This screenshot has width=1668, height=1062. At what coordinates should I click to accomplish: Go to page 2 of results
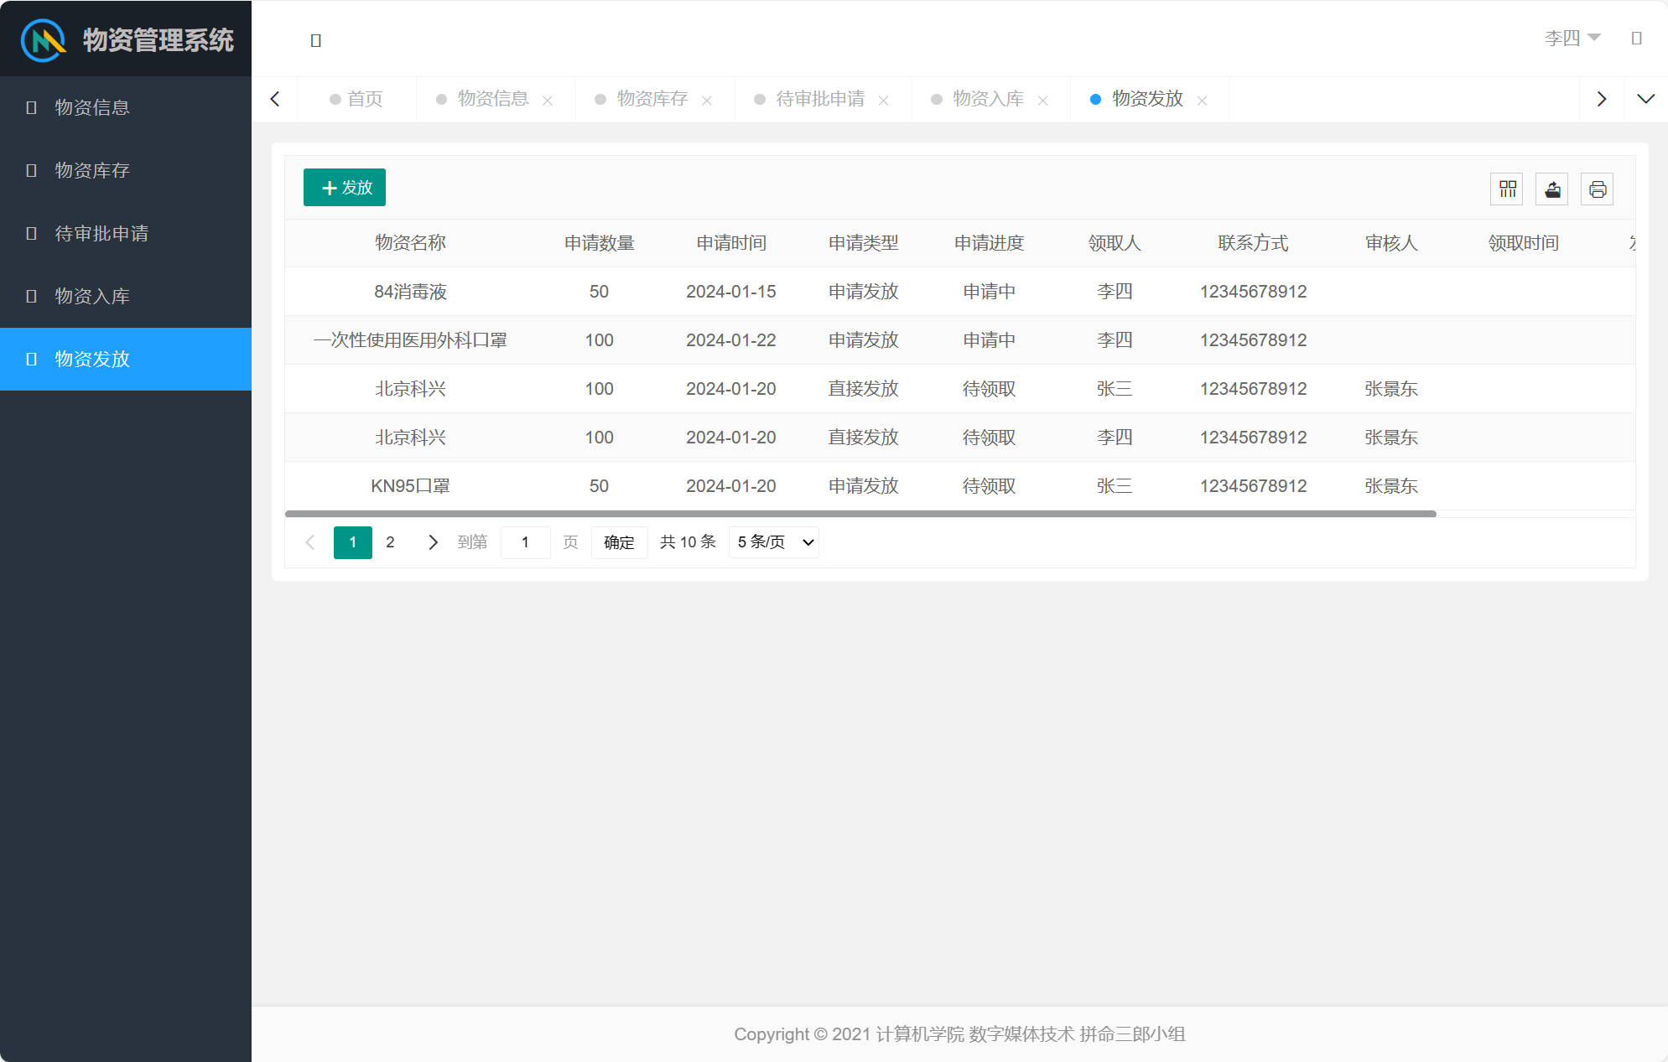(x=390, y=542)
